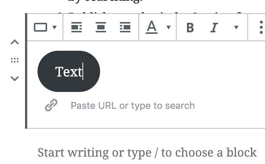Screen dimensions: 265x164
Task: Open the text color dropdown arrow
Action: click(169, 27)
